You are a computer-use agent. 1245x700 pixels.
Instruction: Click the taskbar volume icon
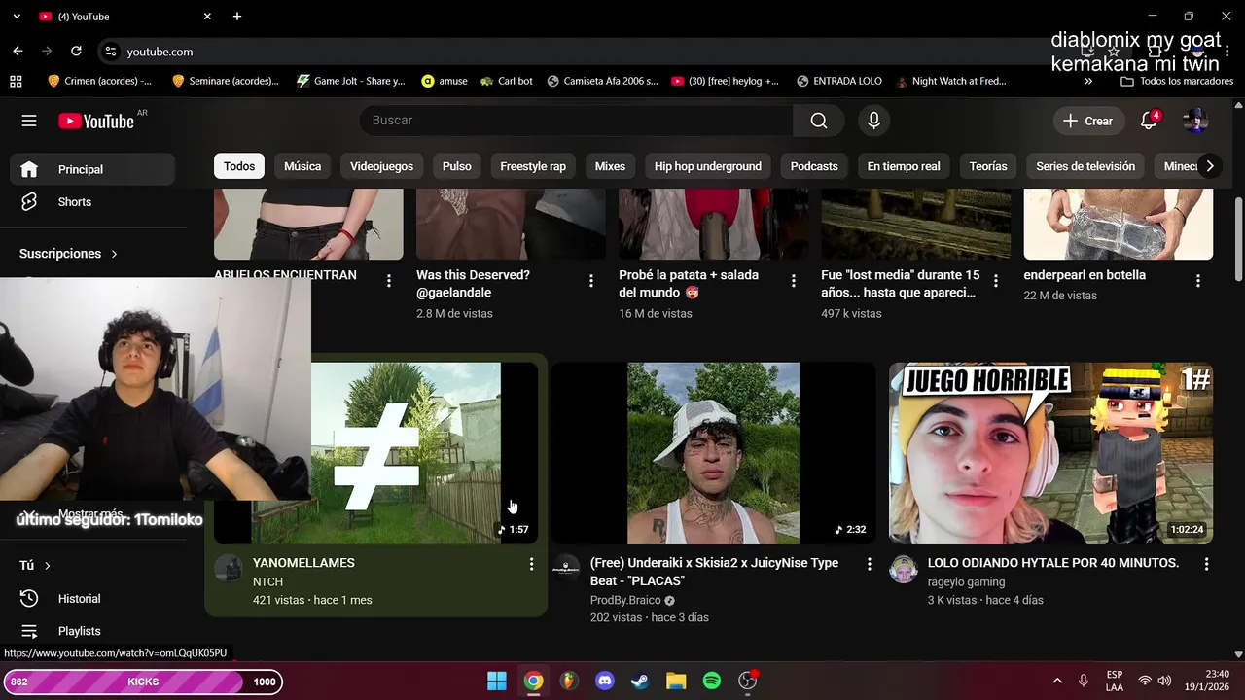click(1164, 681)
